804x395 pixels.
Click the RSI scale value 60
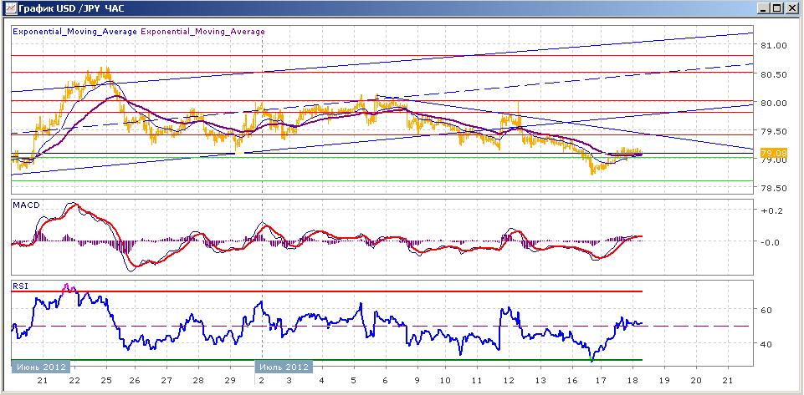click(x=767, y=310)
